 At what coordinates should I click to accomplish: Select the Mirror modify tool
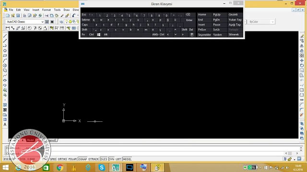(302, 46)
